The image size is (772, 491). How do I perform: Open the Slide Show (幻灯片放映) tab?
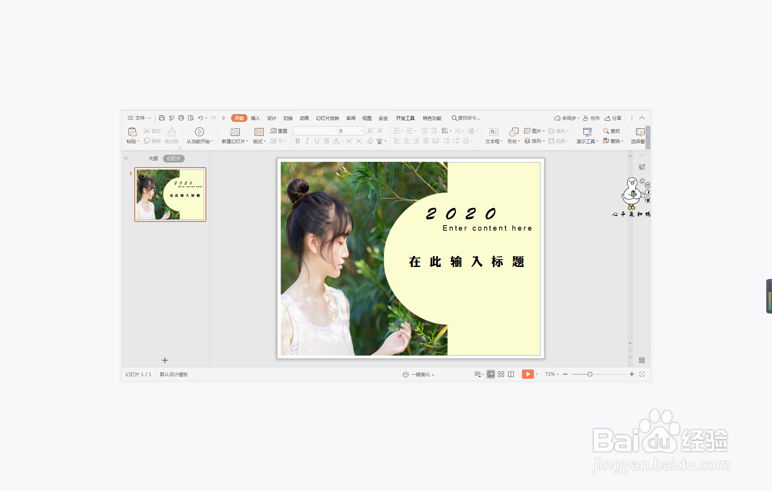click(x=328, y=118)
